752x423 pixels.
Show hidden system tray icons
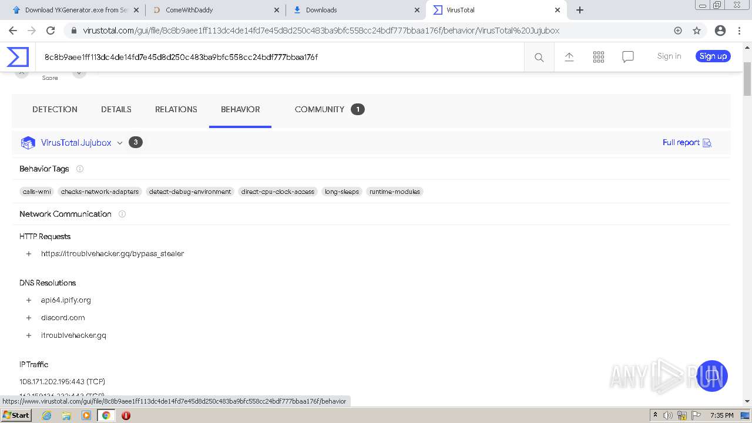click(655, 415)
